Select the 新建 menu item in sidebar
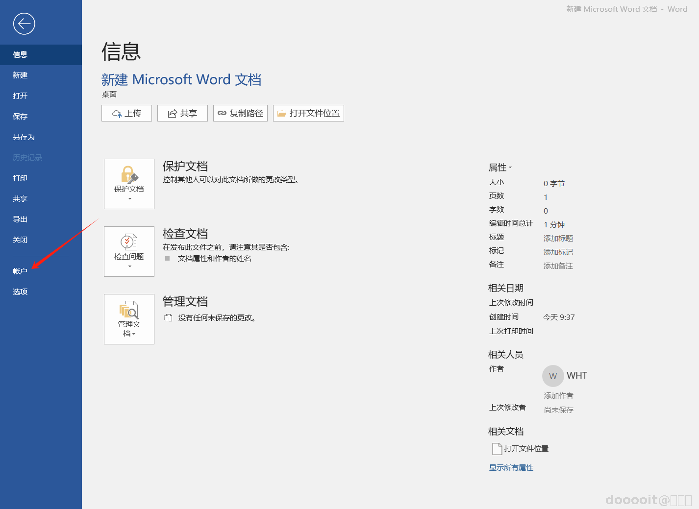Screen dimensions: 699x509 [41, 75]
